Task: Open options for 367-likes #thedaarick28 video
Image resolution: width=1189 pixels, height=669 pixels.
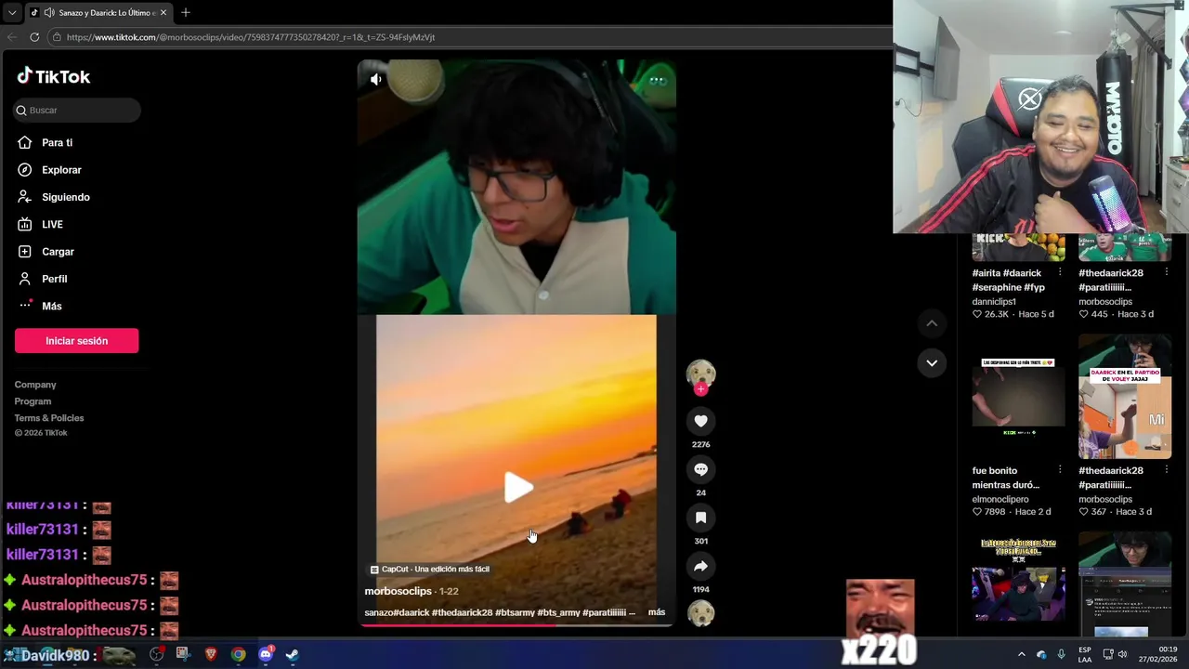Action: pos(1167,470)
